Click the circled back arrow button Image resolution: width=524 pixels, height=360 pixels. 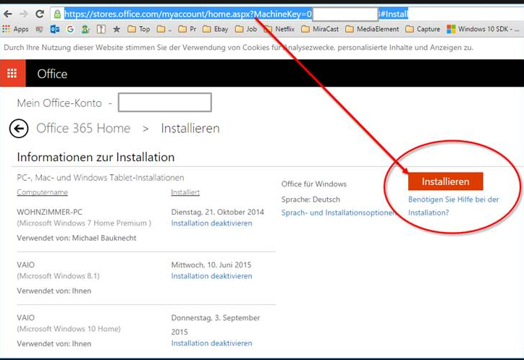tap(19, 129)
